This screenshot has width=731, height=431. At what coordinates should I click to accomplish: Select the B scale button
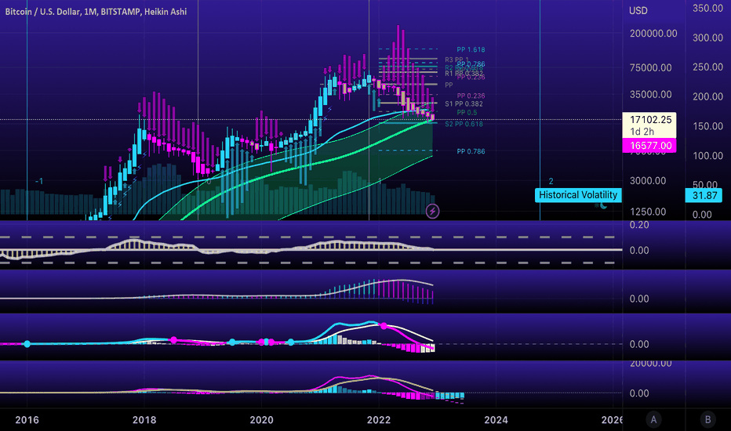(707, 420)
